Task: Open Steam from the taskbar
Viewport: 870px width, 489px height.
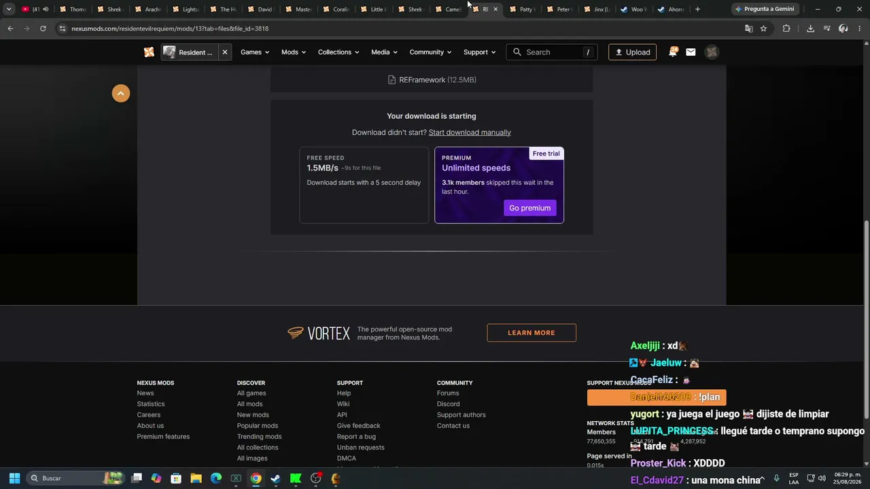Action: tap(275, 478)
